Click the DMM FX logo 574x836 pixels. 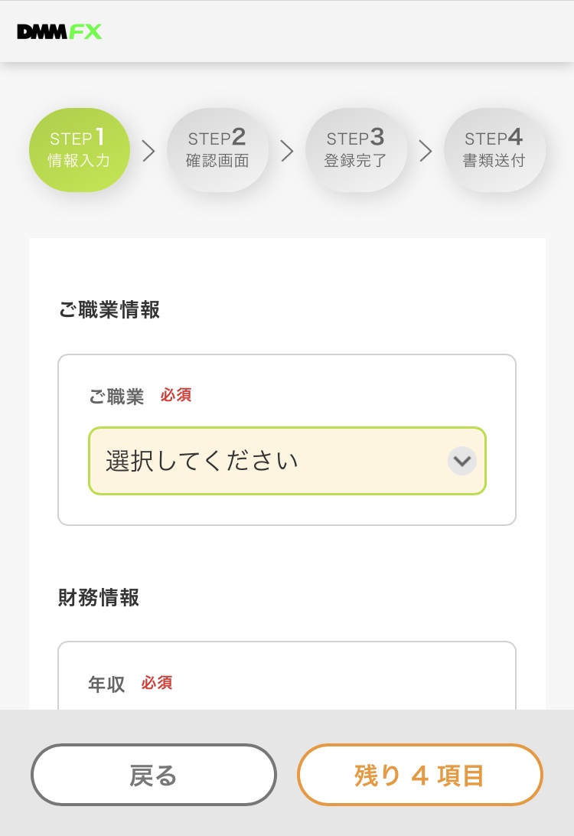click(59, 32)
